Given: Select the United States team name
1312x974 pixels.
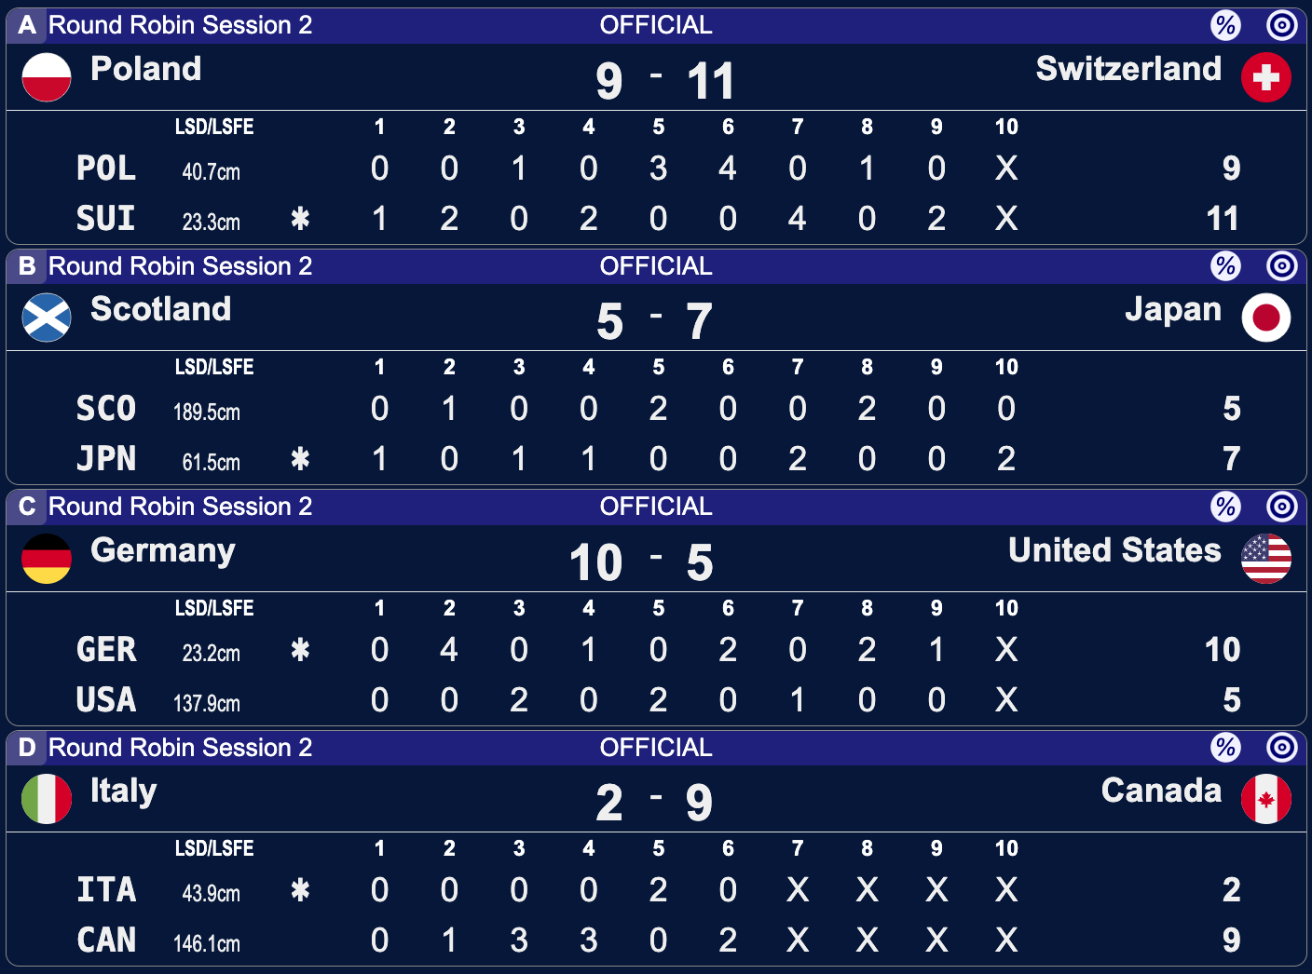Looking at the screenshot, I should coord(1114,550).
